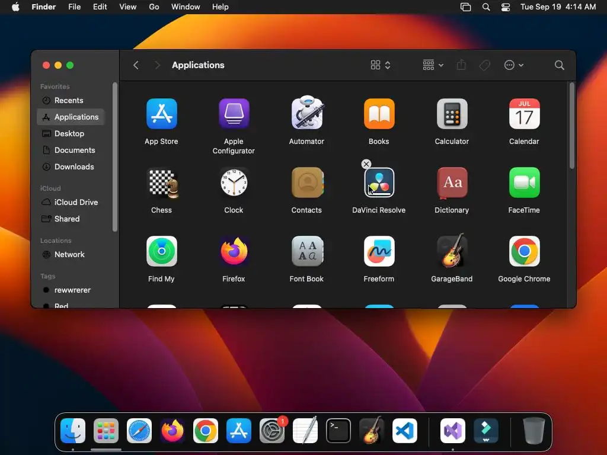Open the More actions ellipsis dropdown
Screen dimensions: 607x455
(x=514, y=65)
